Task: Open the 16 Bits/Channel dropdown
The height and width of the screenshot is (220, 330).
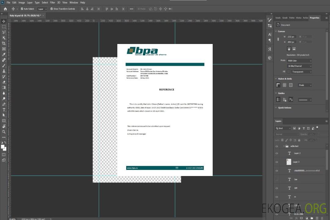Action: tap(299, 66)
